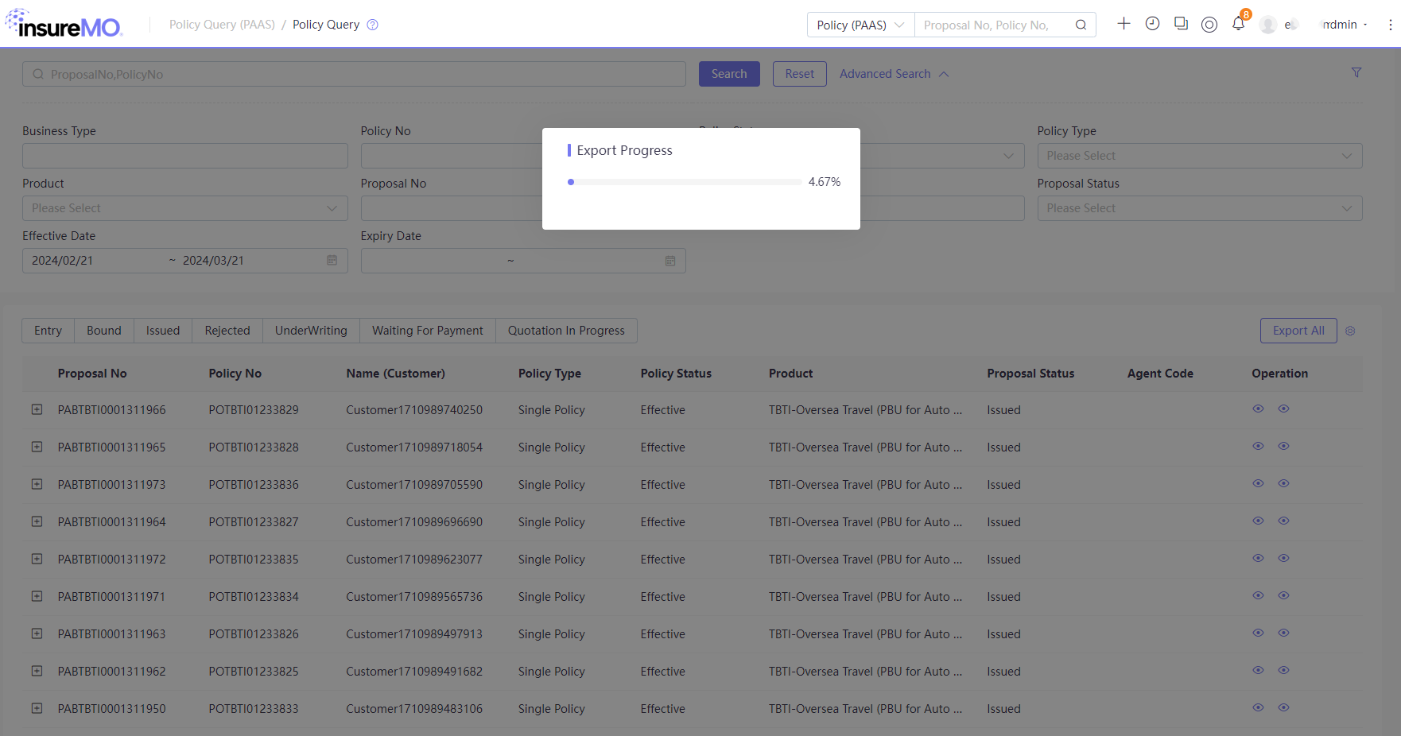The height and width of the screenshot is (736, 1401).
Task: Open the Policy (PAAS) header dropdown
Action: pos(860,25)
